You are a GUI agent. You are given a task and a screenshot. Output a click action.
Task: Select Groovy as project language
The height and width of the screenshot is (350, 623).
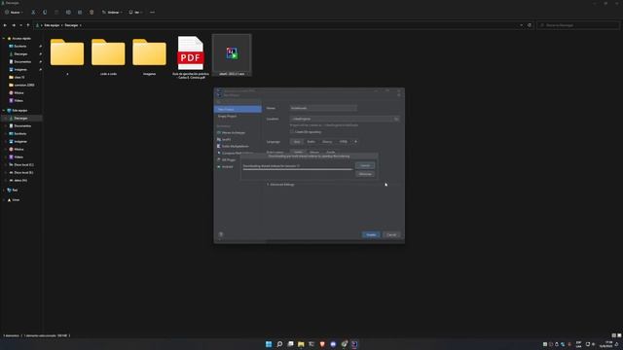(327, 142)
